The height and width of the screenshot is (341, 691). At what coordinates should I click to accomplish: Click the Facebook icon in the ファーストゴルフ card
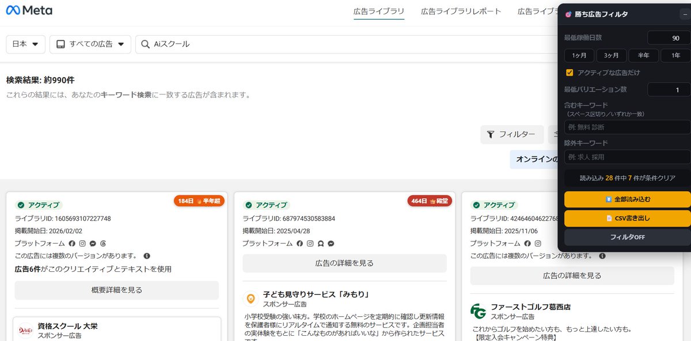point(528,244)
